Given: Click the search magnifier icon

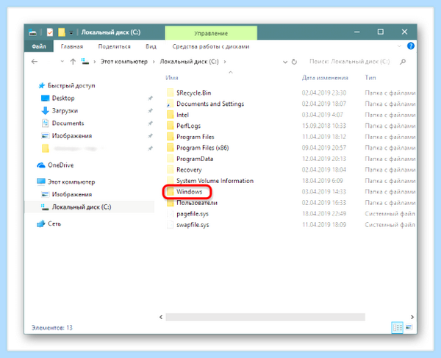Looking at the screenshot, I should pos(403,62).
